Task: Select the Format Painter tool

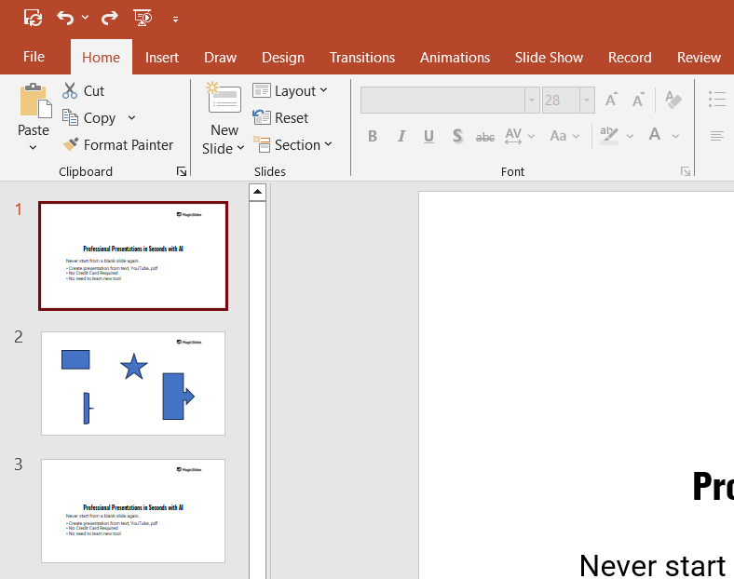Action: [x=117, y=145]
